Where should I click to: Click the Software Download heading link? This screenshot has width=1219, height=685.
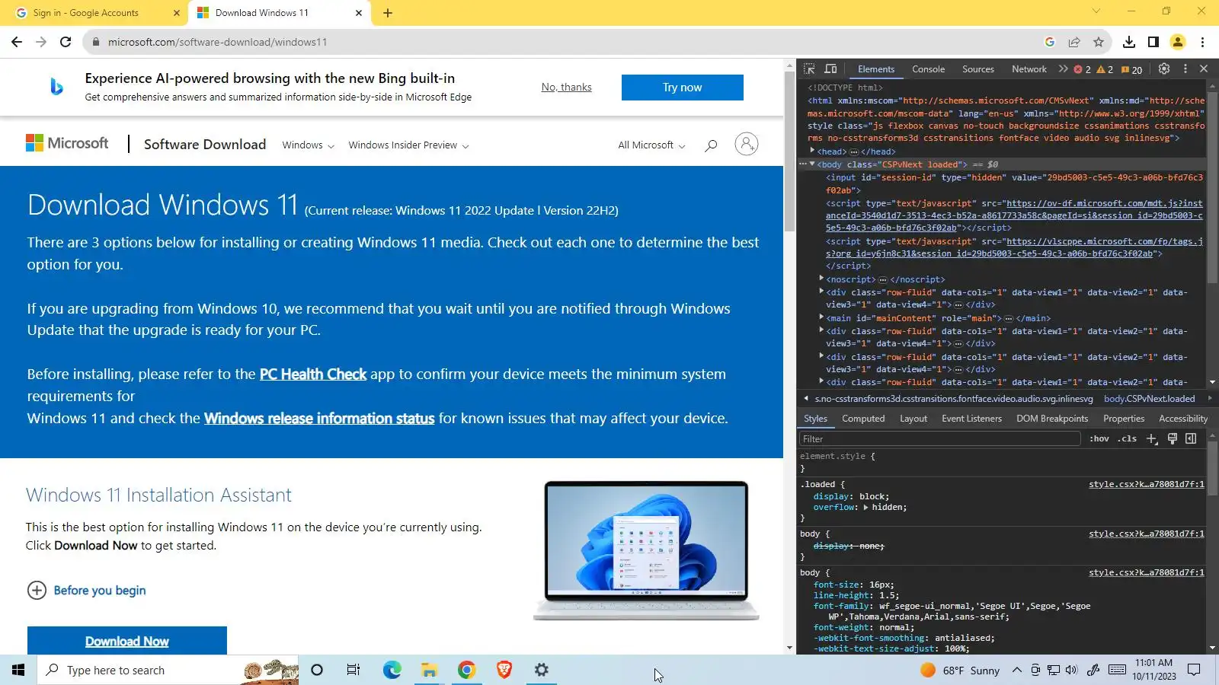(205, 145)
